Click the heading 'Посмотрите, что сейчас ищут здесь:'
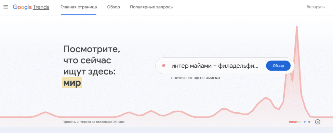Screen dimensions: 333x133 92,61
